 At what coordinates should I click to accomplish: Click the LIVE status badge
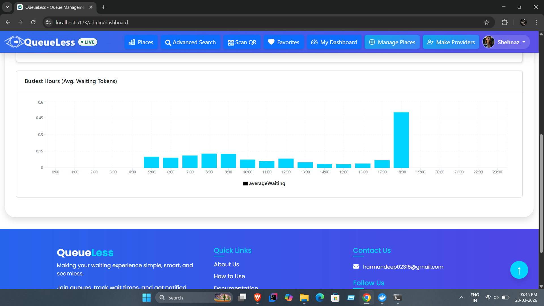(x=88, y=42)
